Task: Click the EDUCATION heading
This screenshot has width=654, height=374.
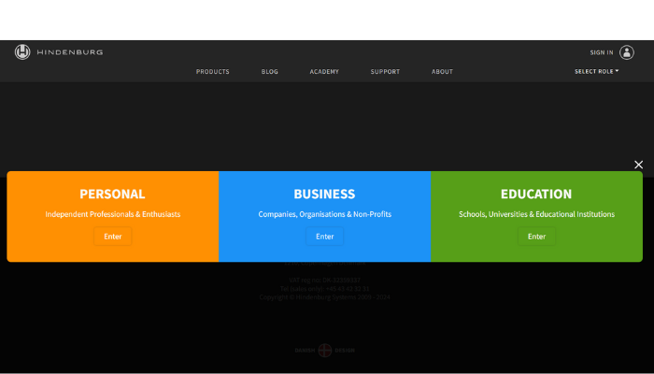Action: (x=536, y=194)
